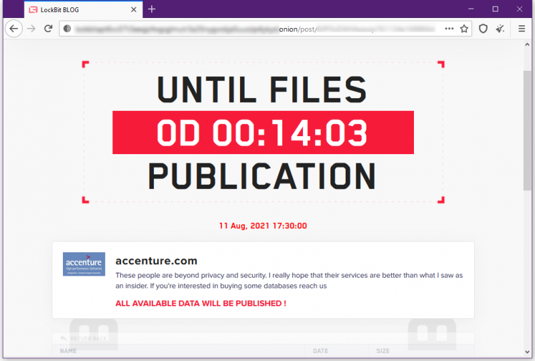Click the UNTIL FILES heading text
This screenshot has width=535, height=361.
click(x=261, y=89)
